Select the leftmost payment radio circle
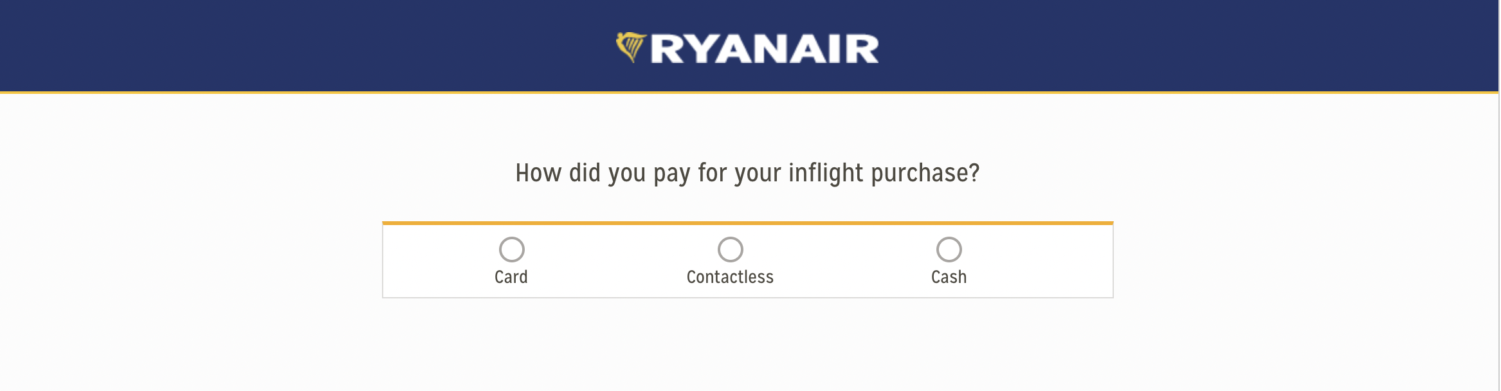 [x=511, y=250]
